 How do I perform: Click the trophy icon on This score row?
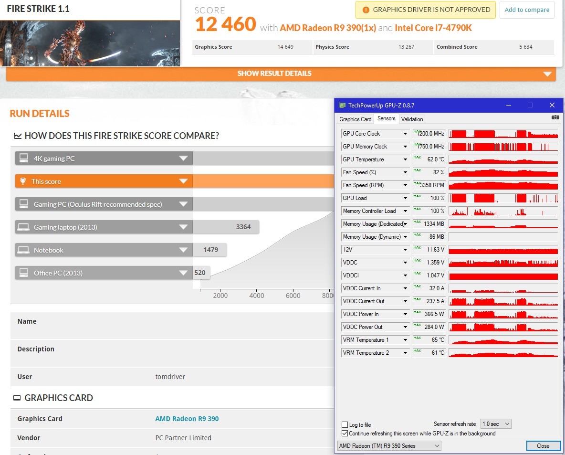23,181
